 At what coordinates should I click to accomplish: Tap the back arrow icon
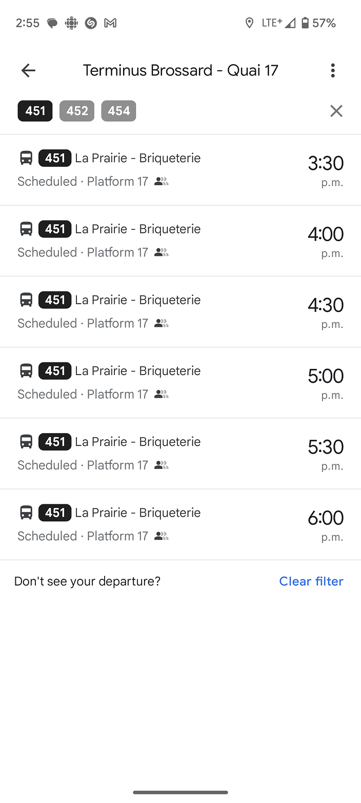28,70
